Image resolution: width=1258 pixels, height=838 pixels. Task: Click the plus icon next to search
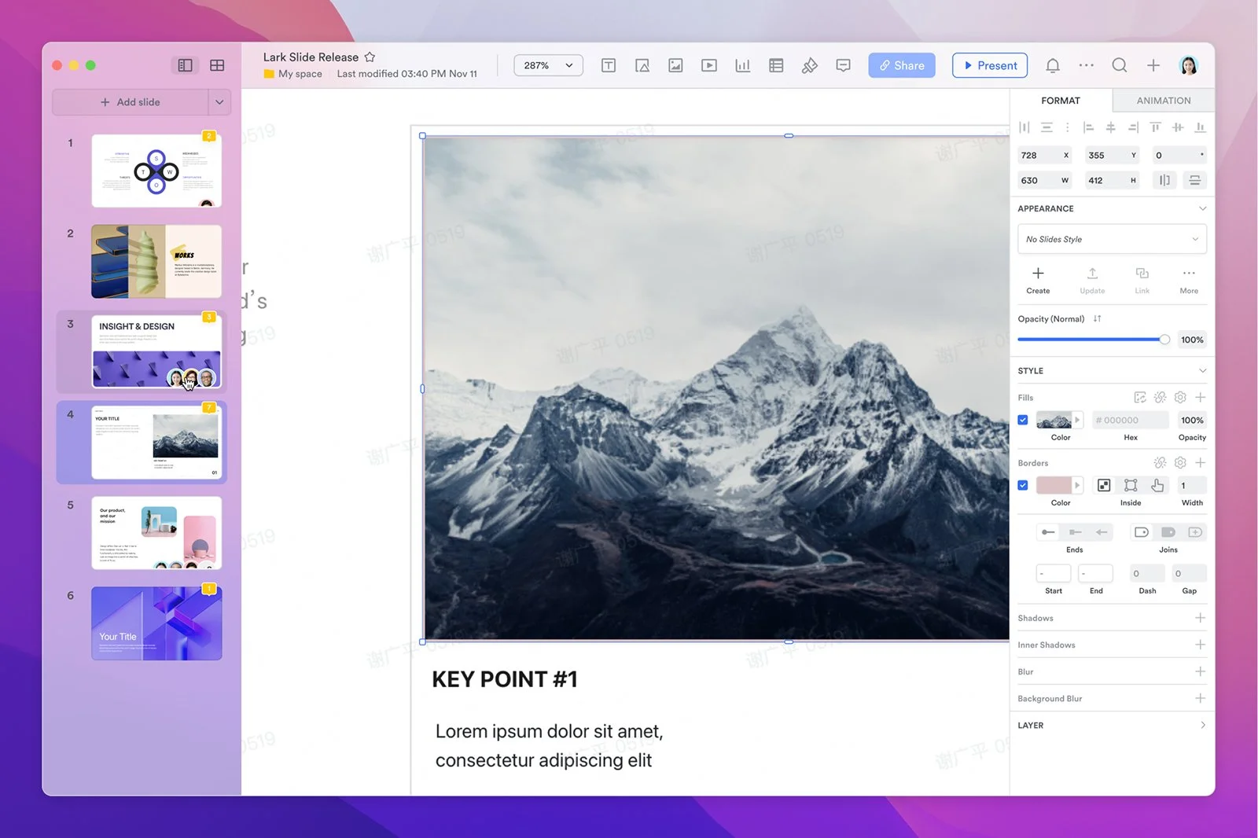[1153, 65]
